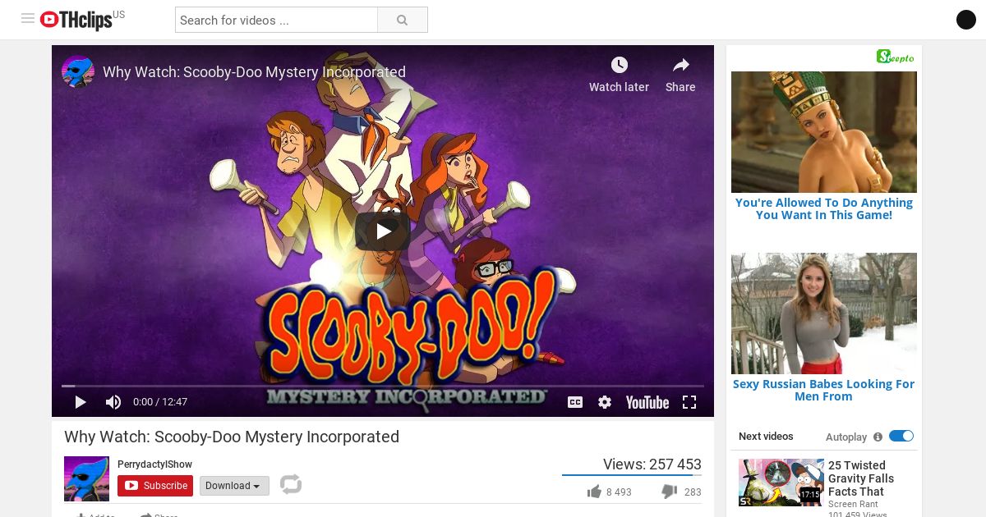Screen dimensions: 986x517
Task: Click the video progress bar
Action: click(x=383, y=386)
